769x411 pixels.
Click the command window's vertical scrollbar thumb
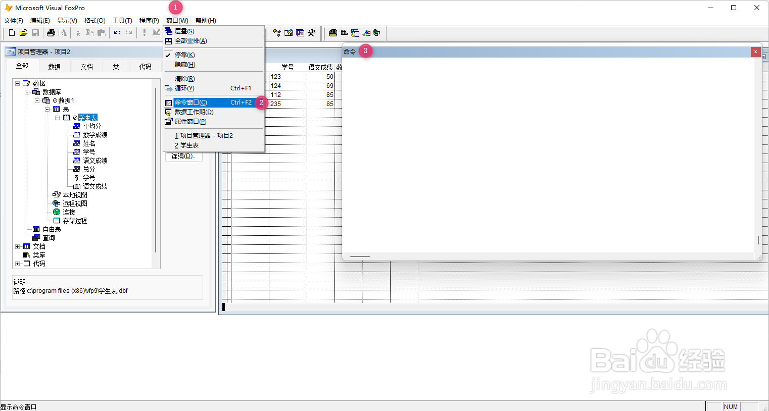(758, 240)
